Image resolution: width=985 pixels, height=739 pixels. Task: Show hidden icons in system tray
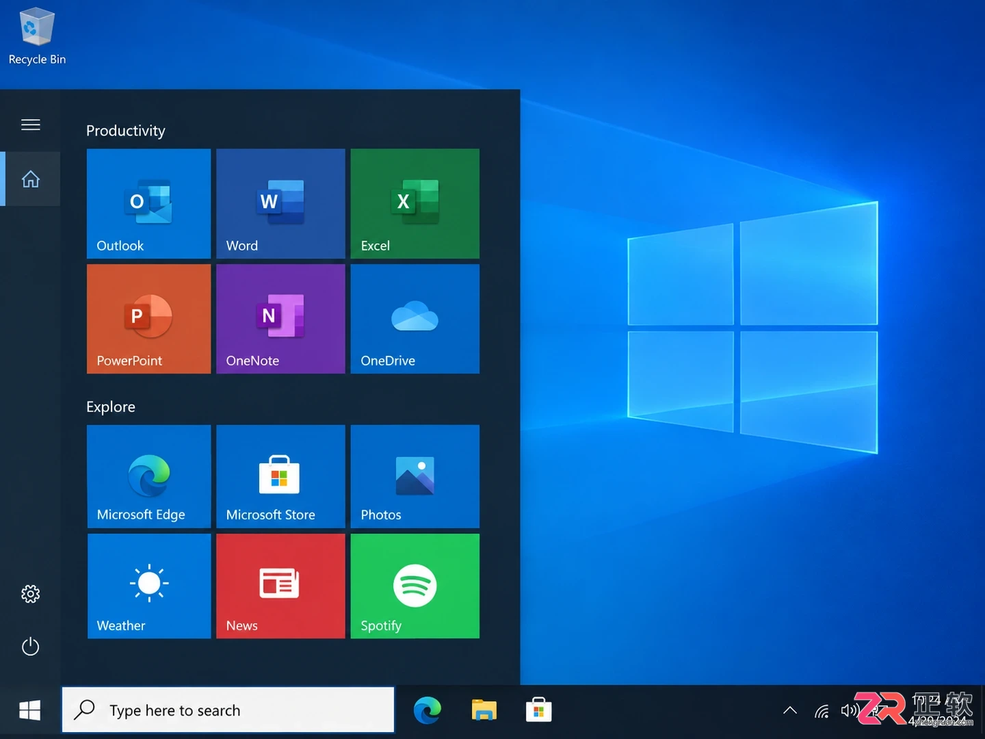tap(790, 710)
